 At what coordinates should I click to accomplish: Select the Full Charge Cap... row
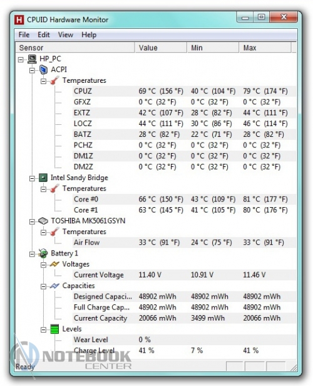point(184,308)
